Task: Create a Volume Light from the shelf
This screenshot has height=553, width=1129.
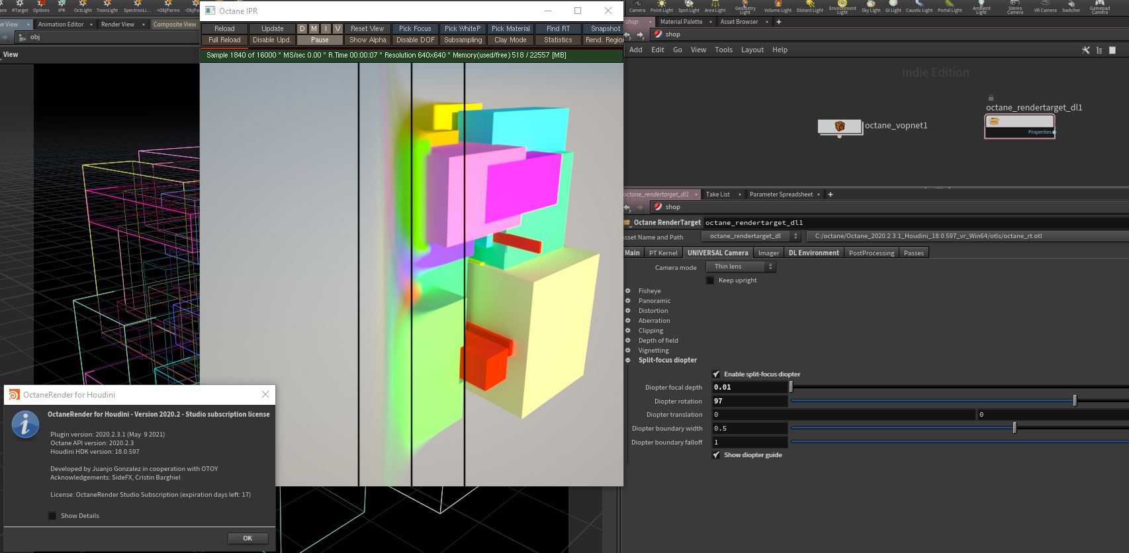Action: tap(778, 7)
